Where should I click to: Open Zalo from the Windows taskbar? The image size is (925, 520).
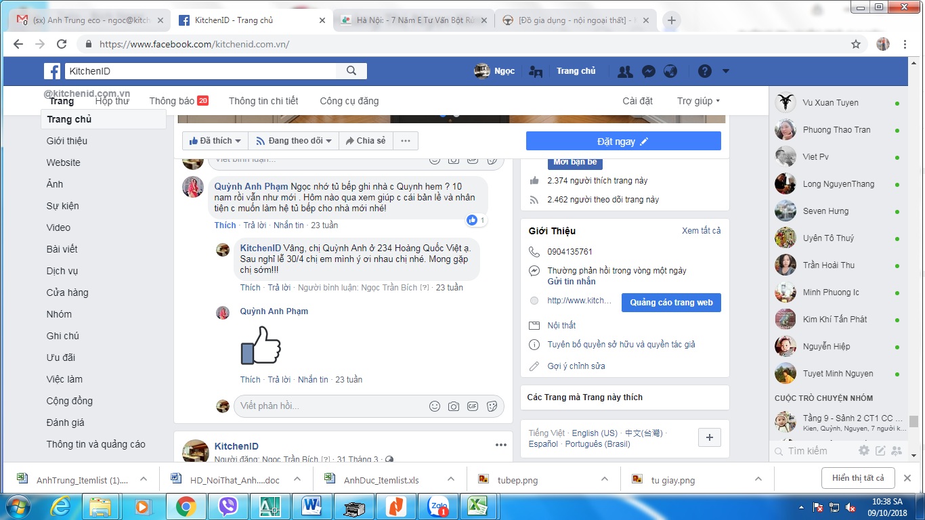click(x=438, y=506)
